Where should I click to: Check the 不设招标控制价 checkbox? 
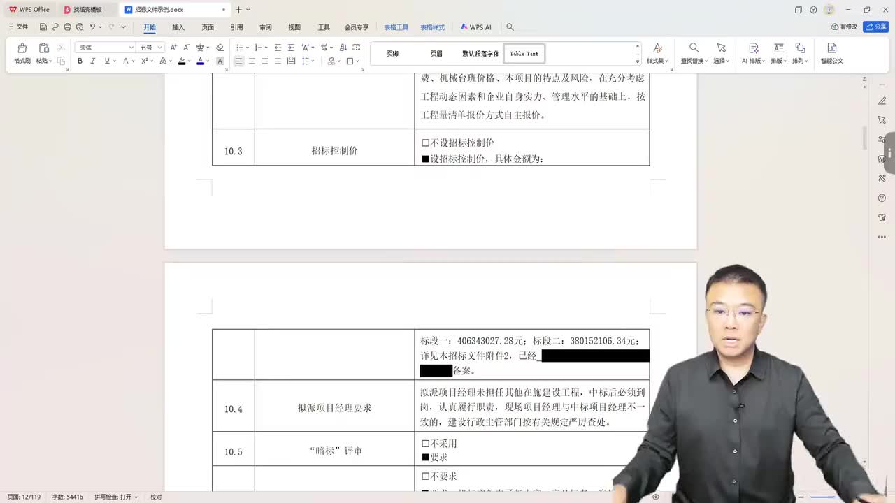(x=425, y=143)
